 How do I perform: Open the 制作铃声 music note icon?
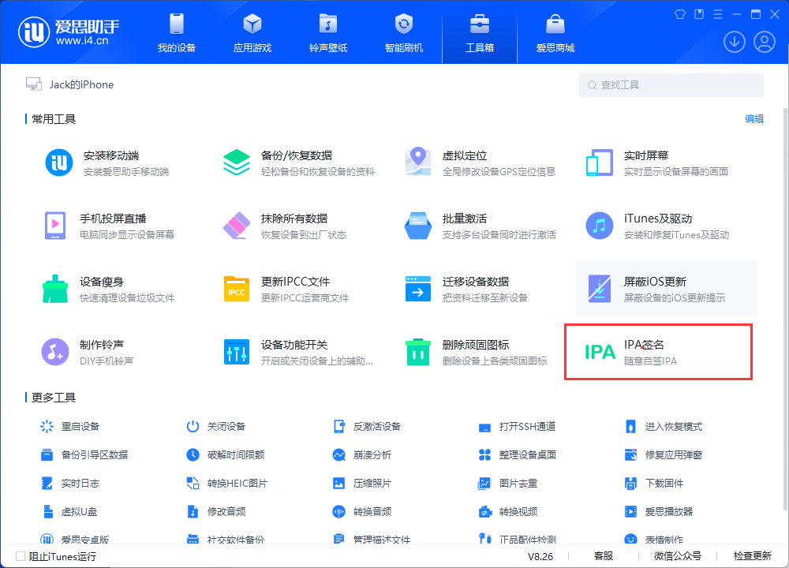pyautogui.click(x=55, y=352)
